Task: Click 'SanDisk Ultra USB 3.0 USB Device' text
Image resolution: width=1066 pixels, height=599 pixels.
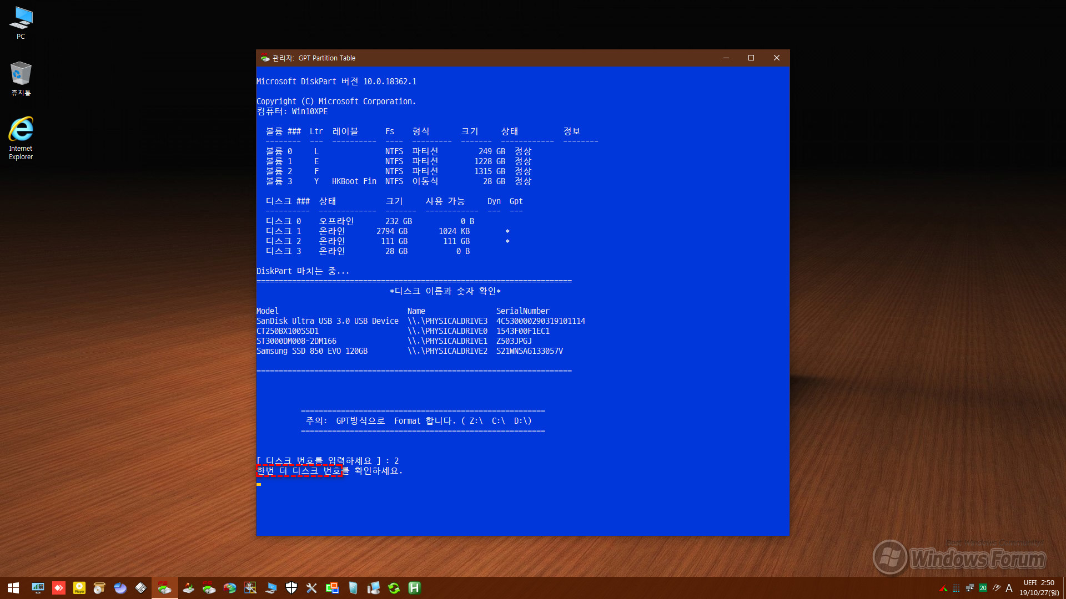Action: point(328,321)
